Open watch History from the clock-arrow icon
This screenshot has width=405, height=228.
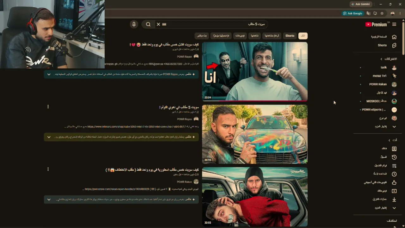click(x=394, y=157)
